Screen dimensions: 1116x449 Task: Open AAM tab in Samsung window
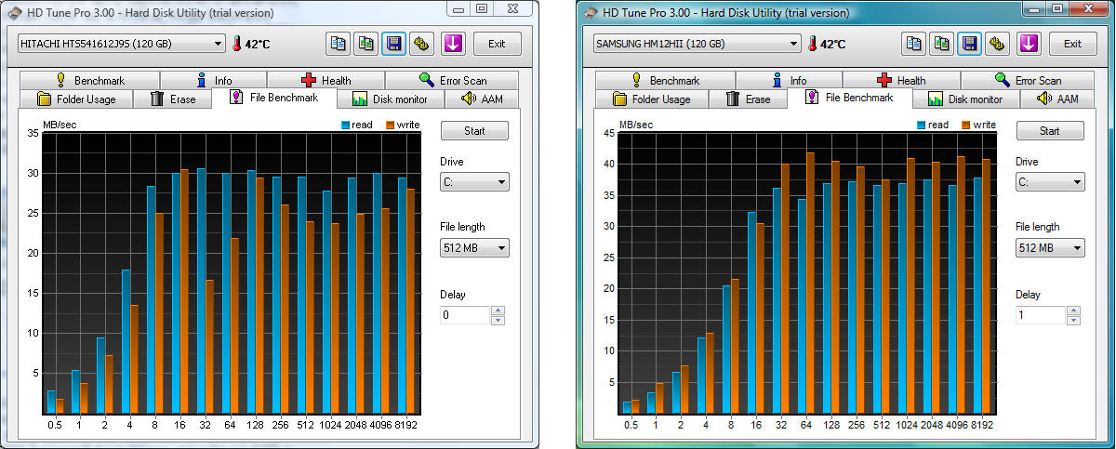(1057, 99)
